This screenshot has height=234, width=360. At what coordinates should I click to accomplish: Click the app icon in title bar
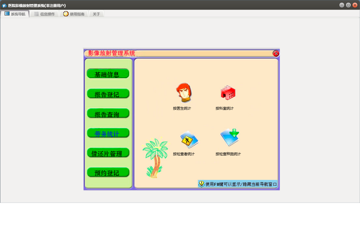(x=4, y=5)
